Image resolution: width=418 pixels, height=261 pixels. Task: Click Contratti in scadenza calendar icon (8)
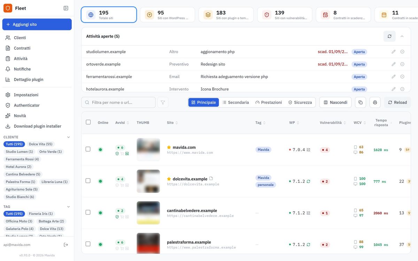tap(325, 15)
